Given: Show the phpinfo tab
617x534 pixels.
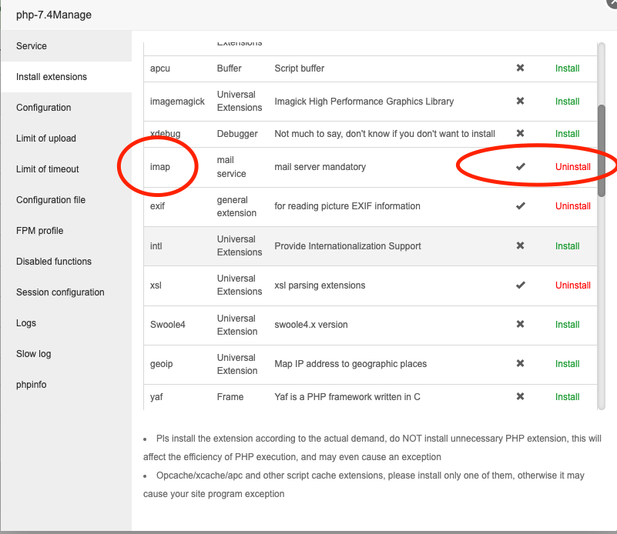Looking at the screenshot, I should pos(32,385).
